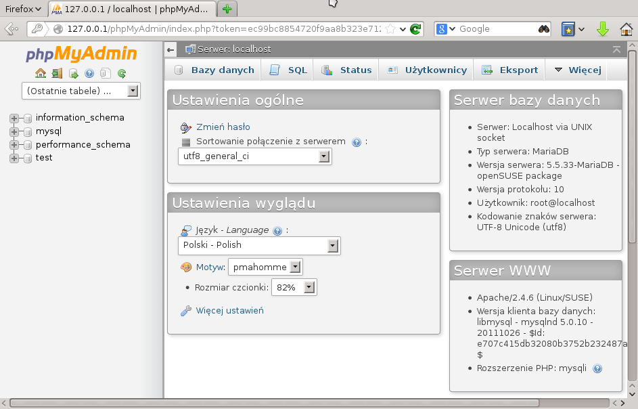Click the help icon beside Rozszerzenie PHP mysqli

coord(597,368)
